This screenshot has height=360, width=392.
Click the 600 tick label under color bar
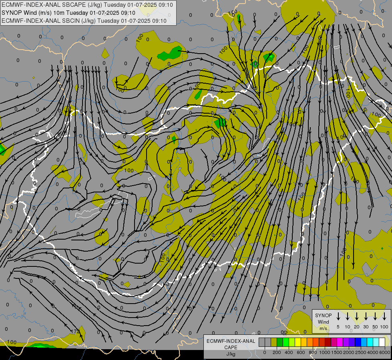click(301, 352)
